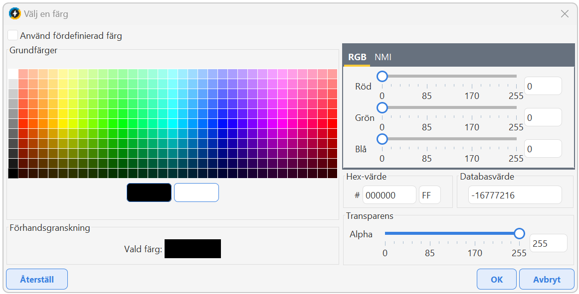This screenshot has width=579, height=294.
Task: Focus the Grön value input field
Action: [x=543, y=117]
